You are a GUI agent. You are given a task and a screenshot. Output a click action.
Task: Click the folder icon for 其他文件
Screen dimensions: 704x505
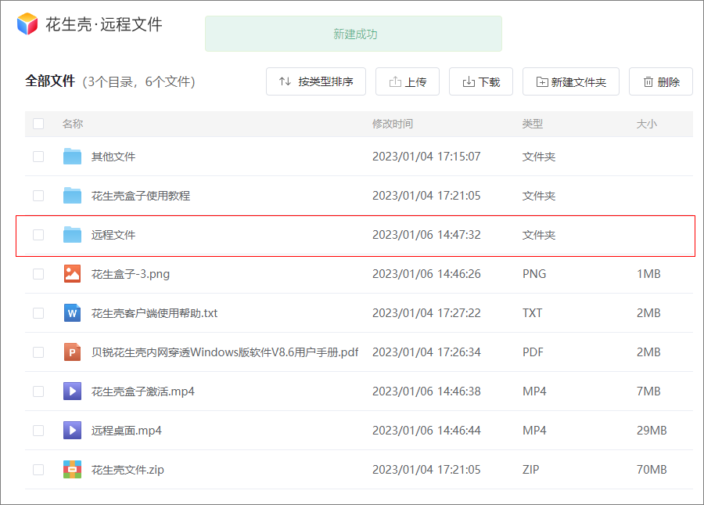coord(72,157)
